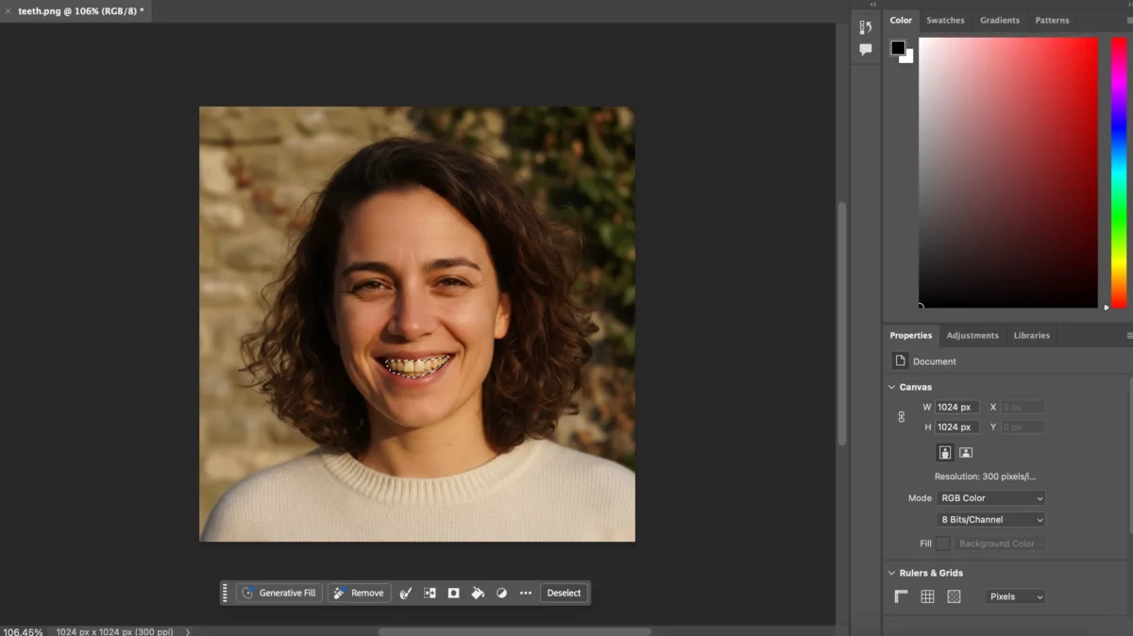
Task: Toggle the link between width and height values
Action: 902,416
